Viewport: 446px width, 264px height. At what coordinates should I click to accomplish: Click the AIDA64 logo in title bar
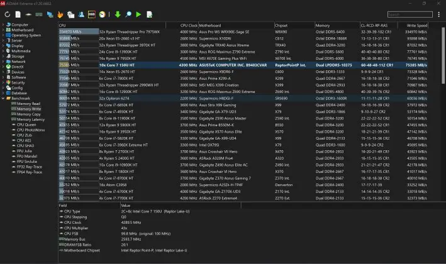tap(3, 3)
